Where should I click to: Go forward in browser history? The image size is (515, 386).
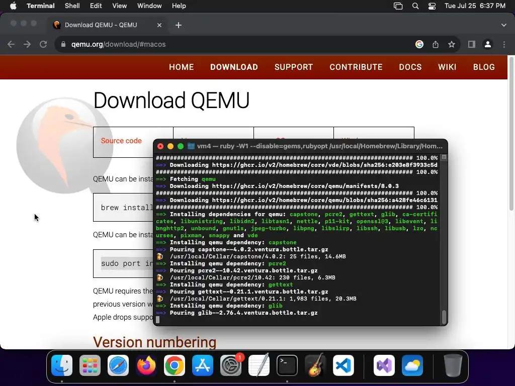[x=27, y=44]
